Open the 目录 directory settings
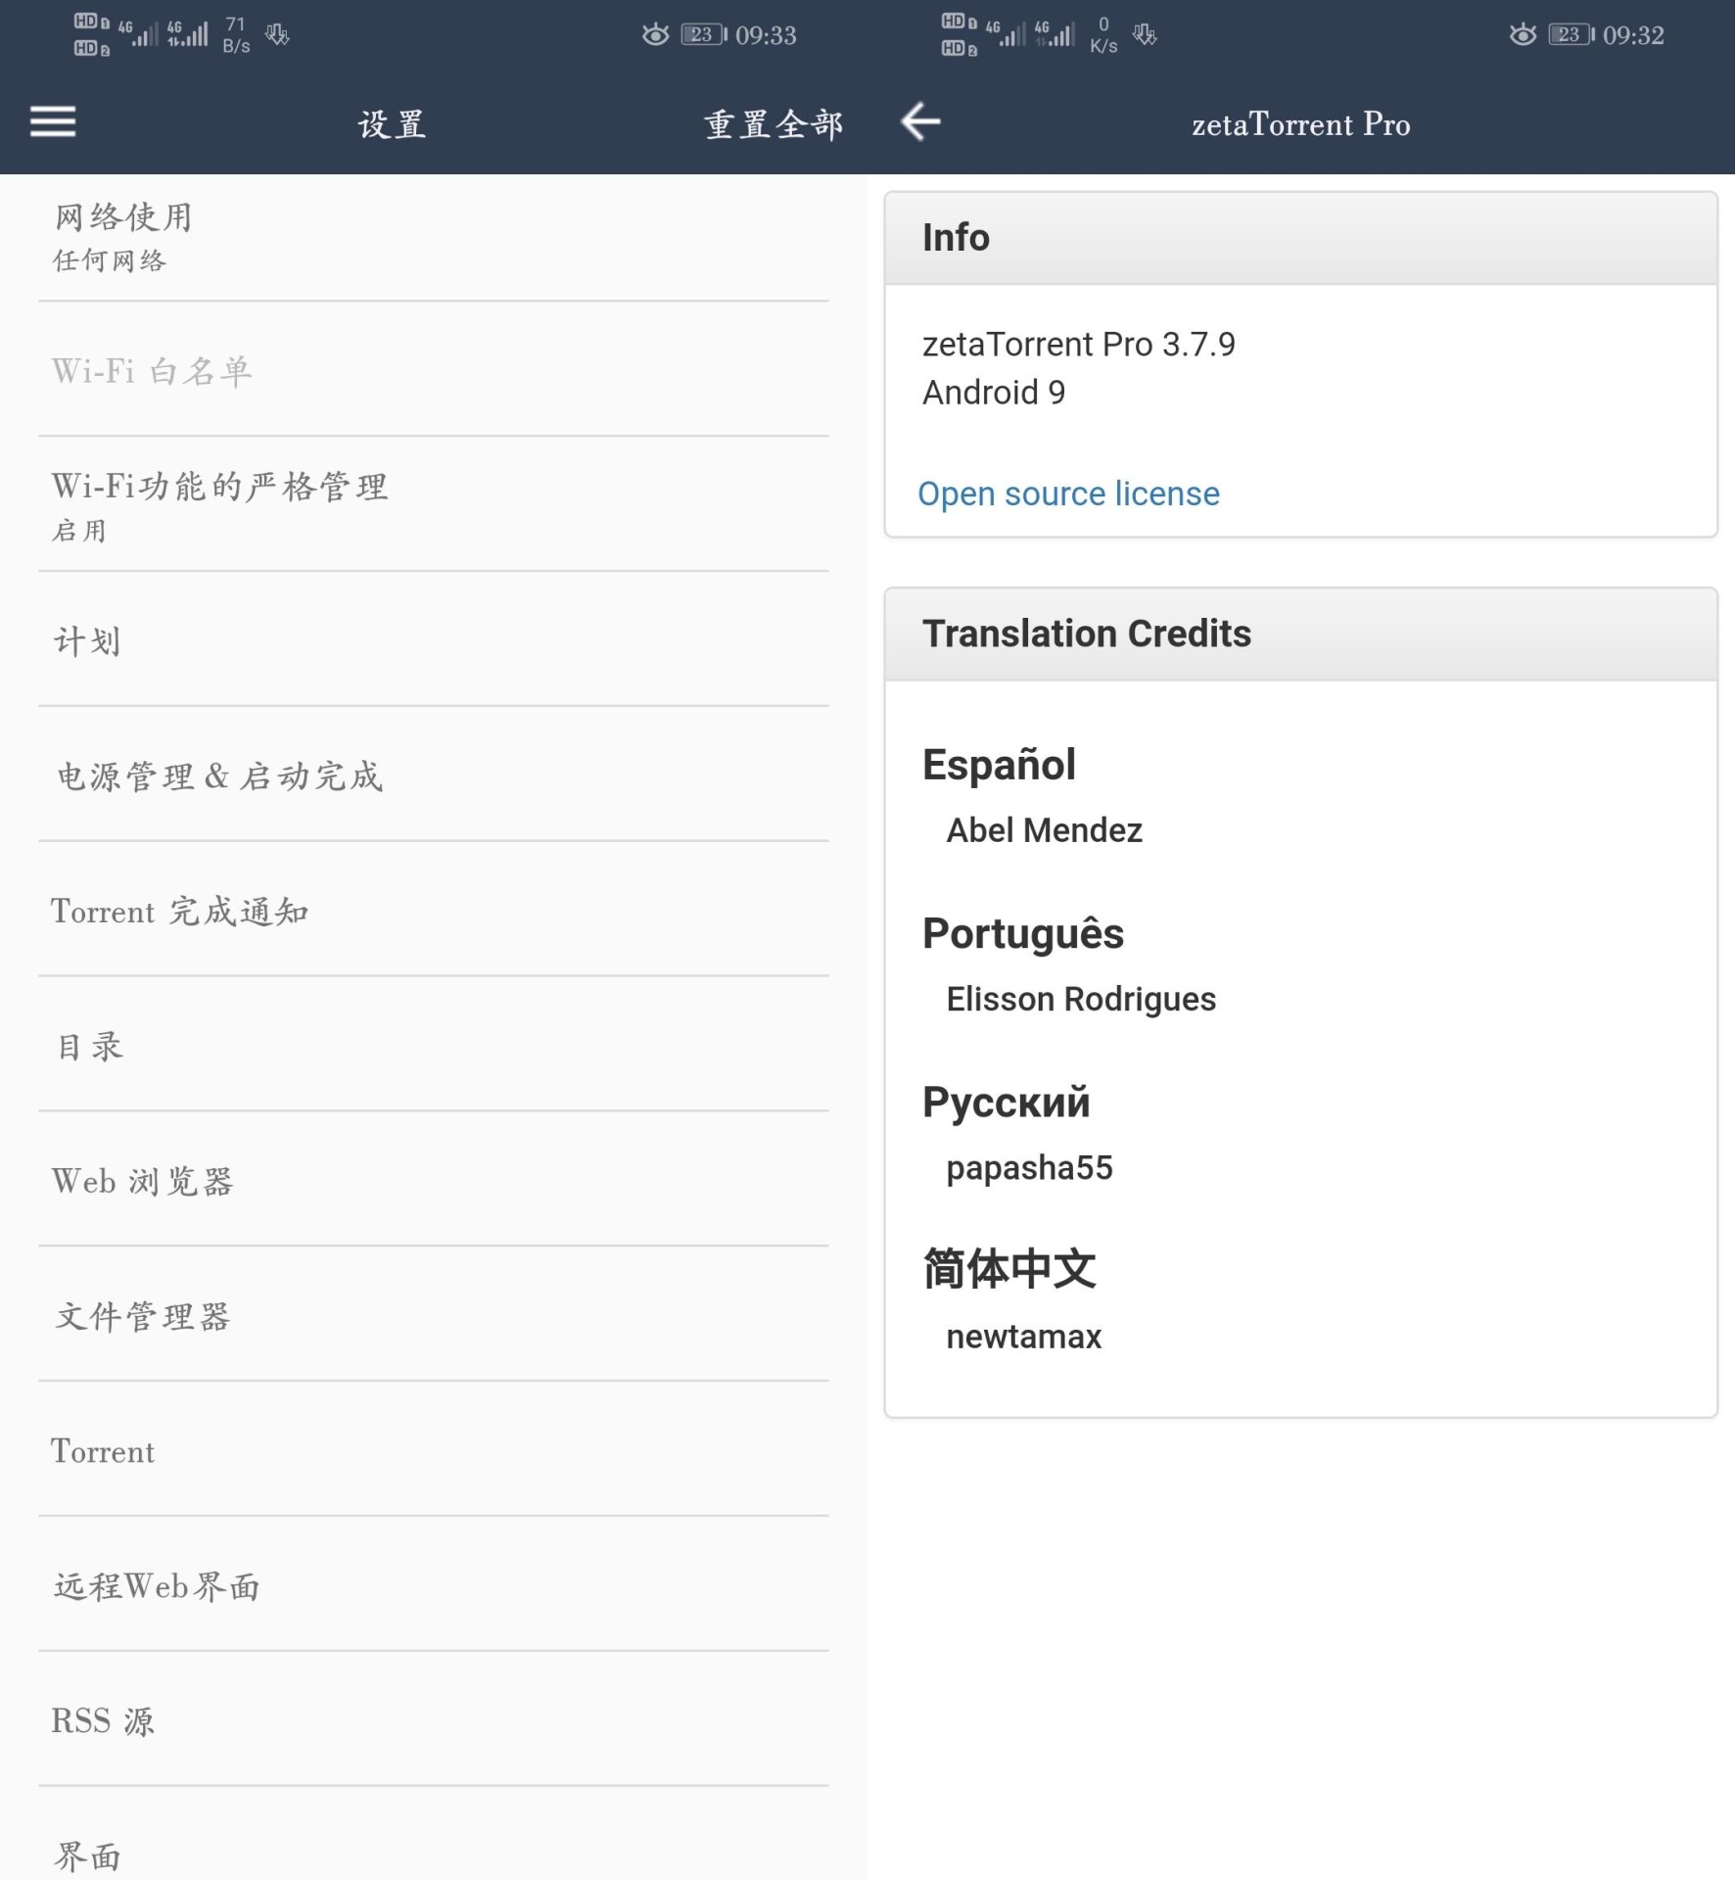This screenshot has height=1880, width=1735. pyautogui.click(x=433, y=1046)
